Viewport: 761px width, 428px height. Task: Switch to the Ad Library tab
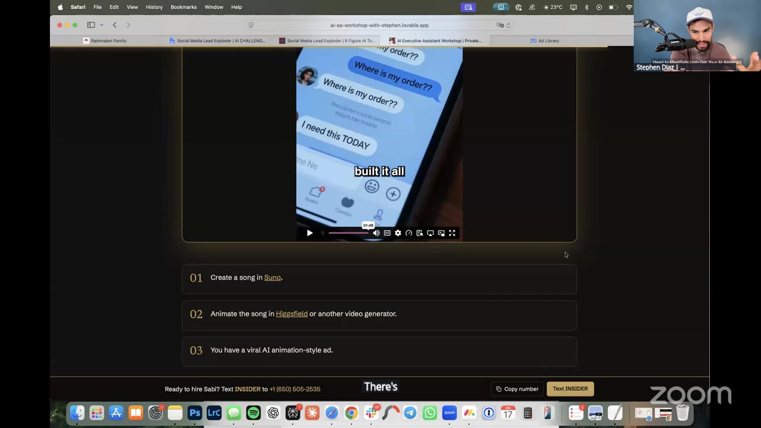click(x=545, y=41)
